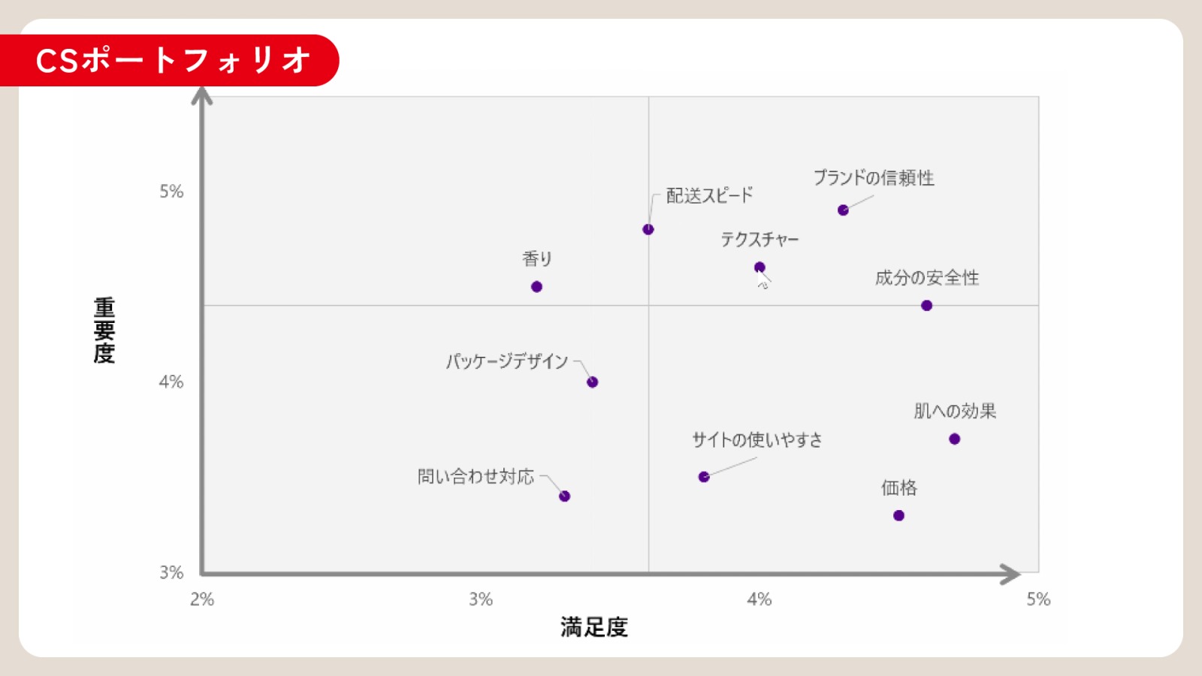Click the パッケージデザイン text label

(507, 361)
